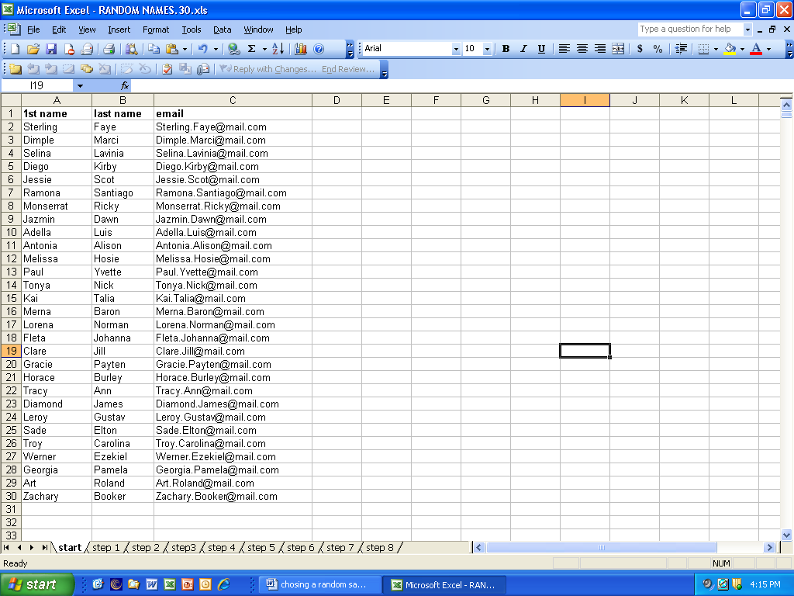Open the Data menu
The image size is (794, 596).
tap(222, 29)
